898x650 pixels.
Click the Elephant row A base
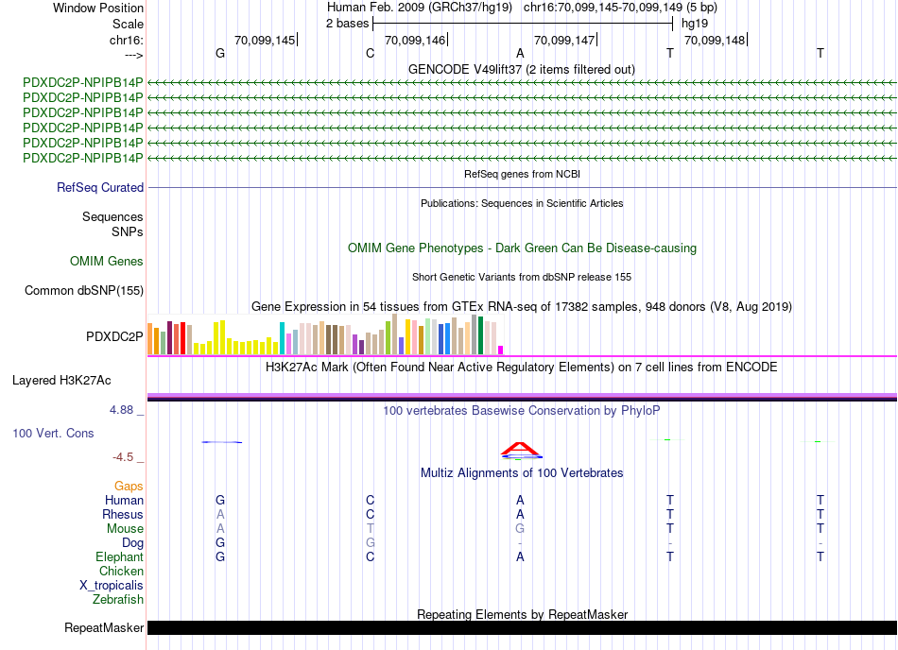(520, 556)
